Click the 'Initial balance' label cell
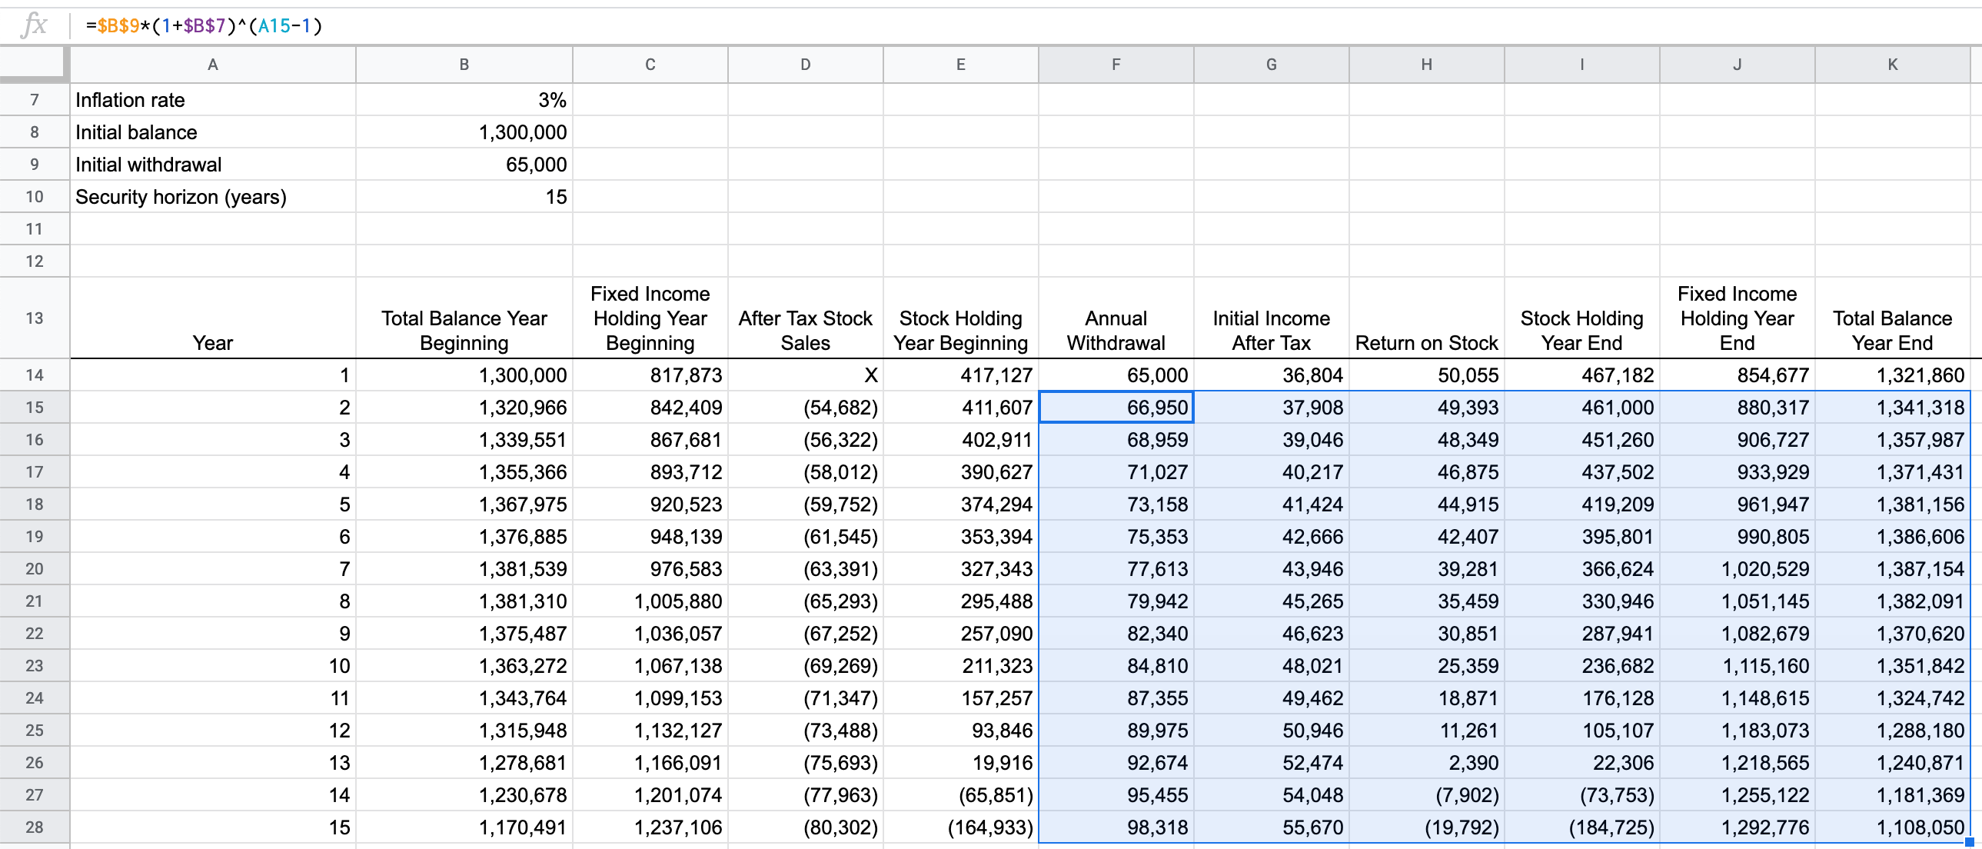Screen dimensions: 1982x849 click(x=213, y=132)
